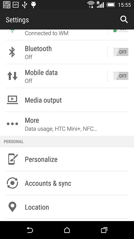The image size is (134, 239).
Task: Tap the Recent apps navigation button
Action: point(104,230)
